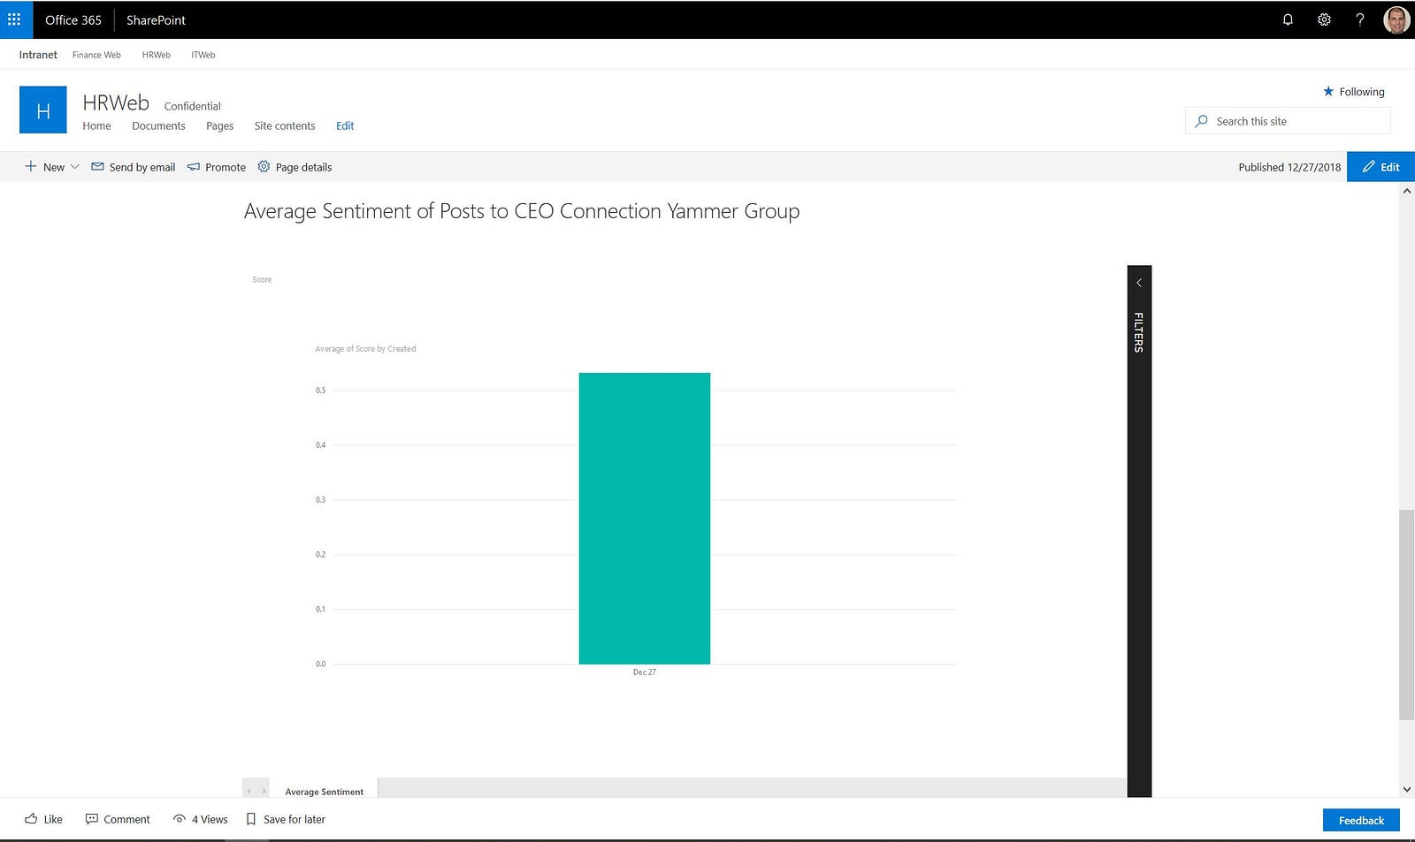The width and height of the screenshot is (1415, 842).
Task: Open the Office 365 app launcher waffle
Action: [14, 19]
